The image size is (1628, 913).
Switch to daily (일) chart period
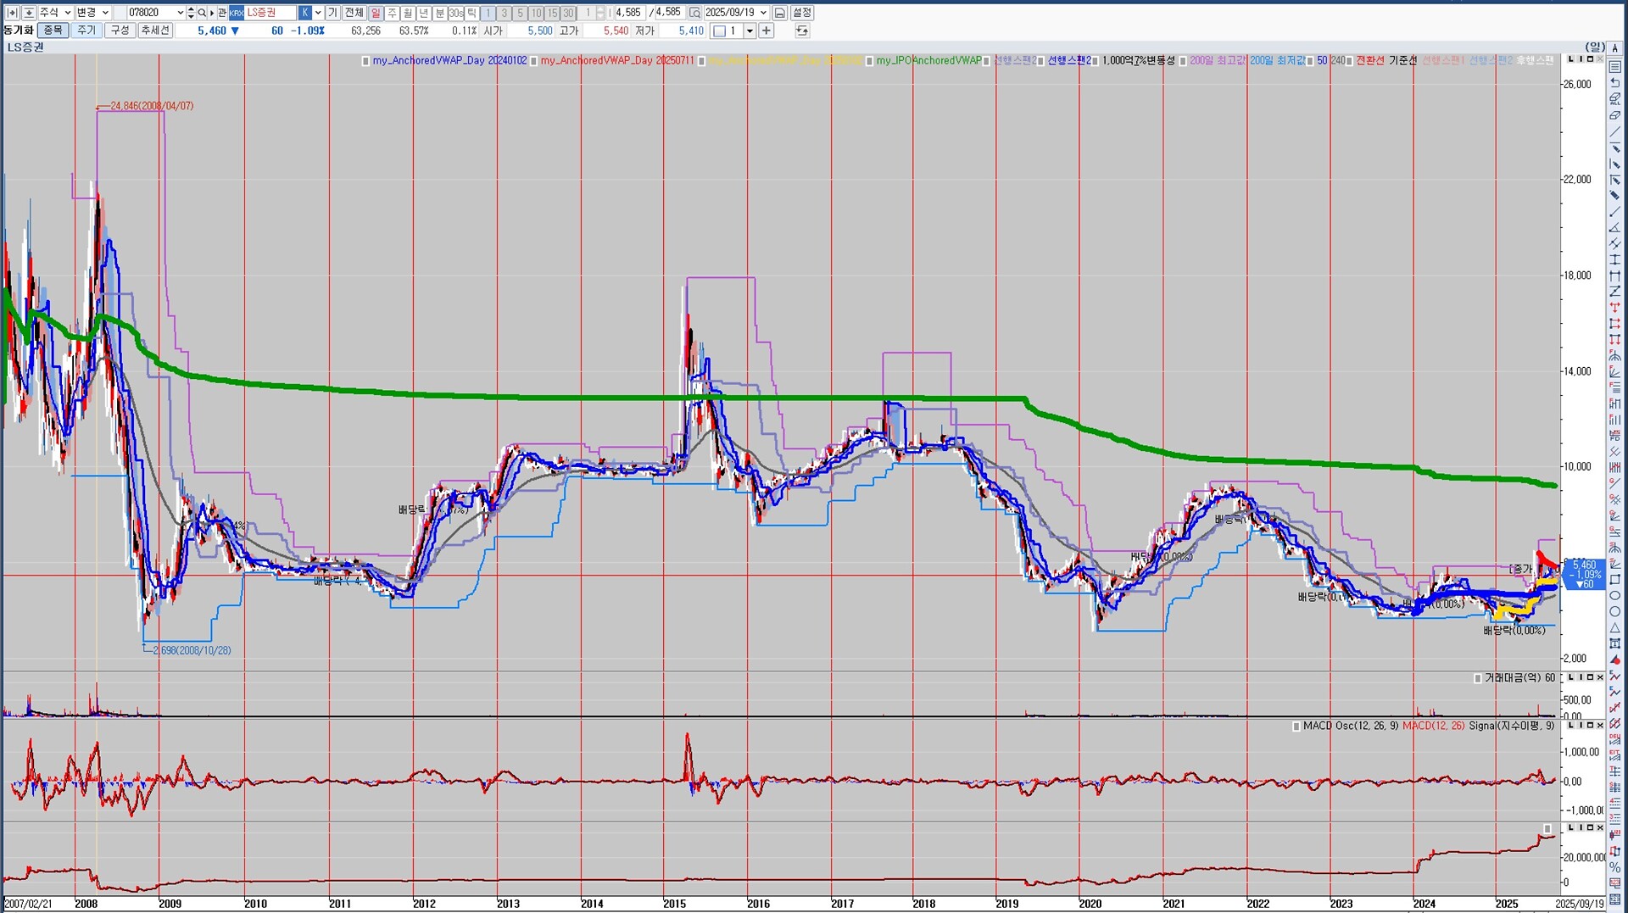pyautogui.click(x=376, y=13)
